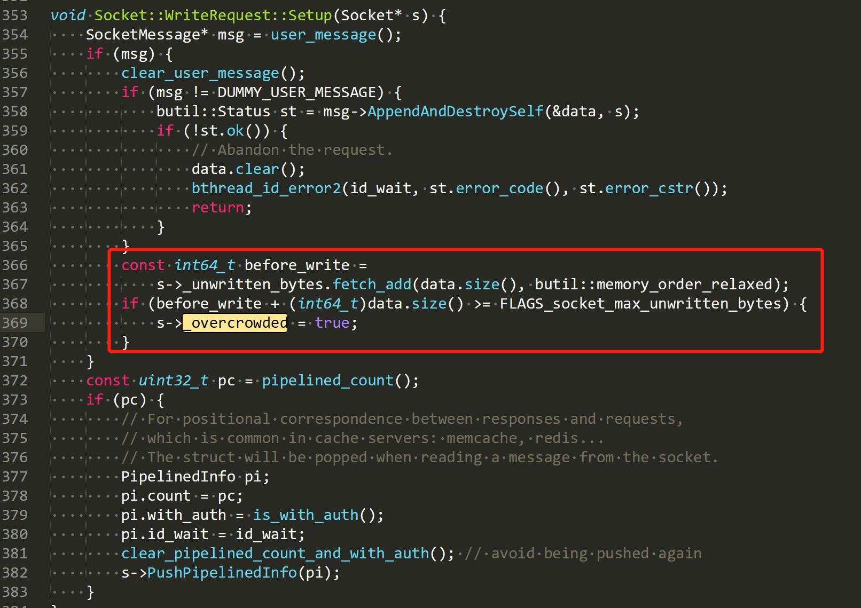This screenshot has width=861, height=608.
Task: Click the return keyword on line 363
Action: click(218, 207)
